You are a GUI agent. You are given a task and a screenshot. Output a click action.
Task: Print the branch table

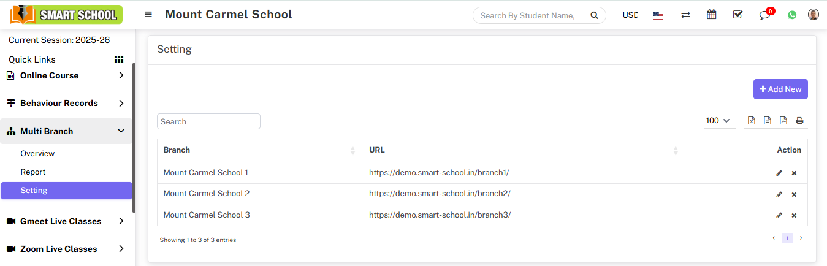(x=799, y=121)
